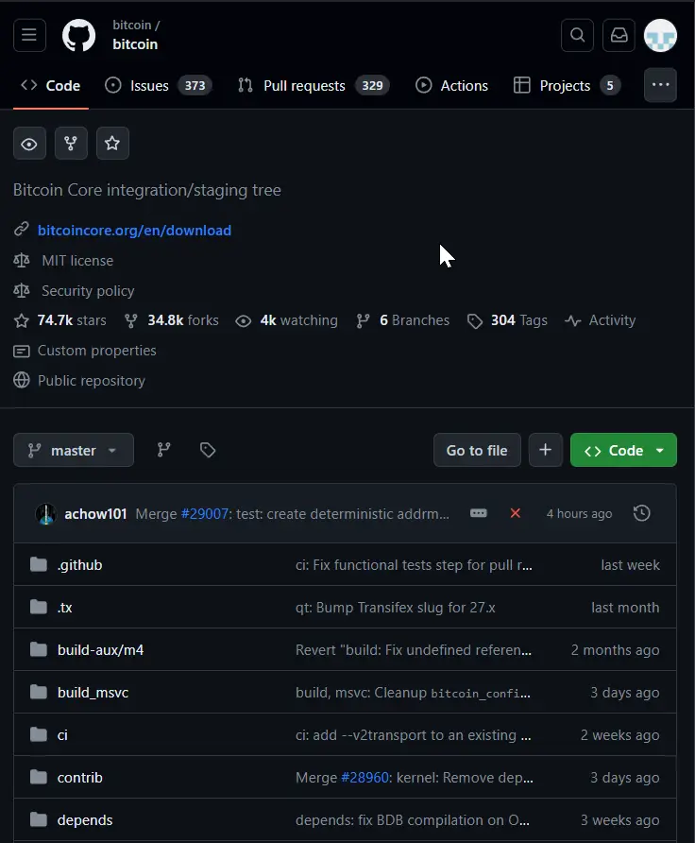Expand commit message ellipsis button

(x=479, y=513)
